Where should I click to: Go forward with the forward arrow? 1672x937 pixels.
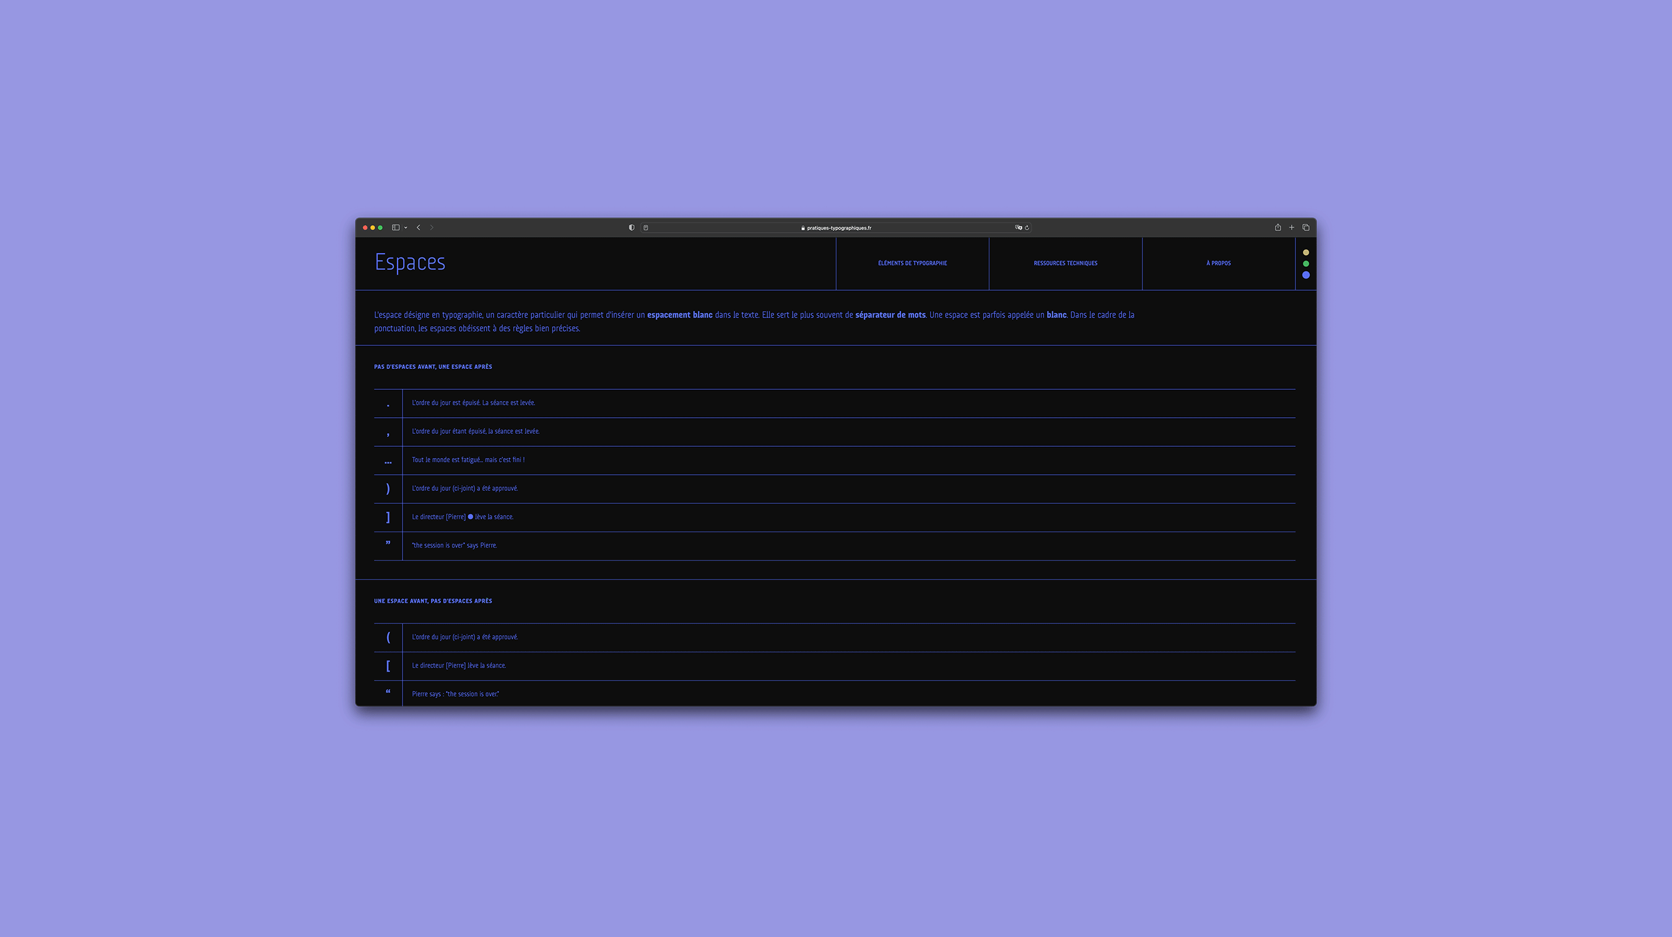click(x=432, y=228)
